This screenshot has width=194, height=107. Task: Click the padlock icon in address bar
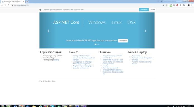13,5
